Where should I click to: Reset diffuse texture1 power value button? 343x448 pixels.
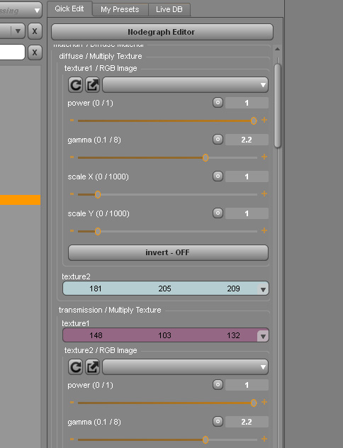(x=218, y=103)
